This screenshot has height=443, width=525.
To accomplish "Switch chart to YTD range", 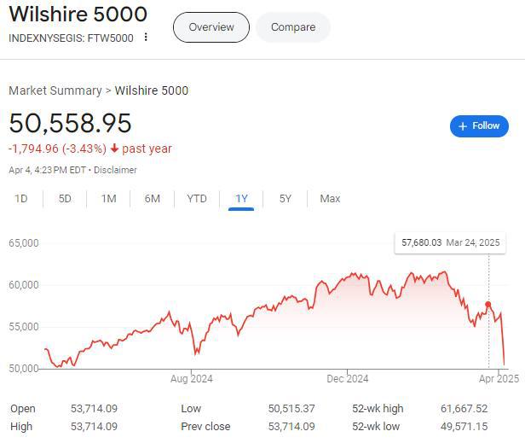I will click(x=197, y=199).
